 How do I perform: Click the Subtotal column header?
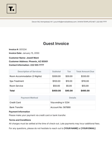(56, 72)
